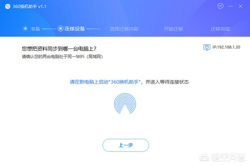Go to the 准备 step label
The image size is (250, 166).
pos(35,29)
